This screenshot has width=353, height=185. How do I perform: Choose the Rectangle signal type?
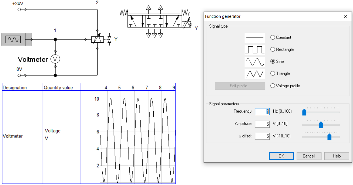273,49
